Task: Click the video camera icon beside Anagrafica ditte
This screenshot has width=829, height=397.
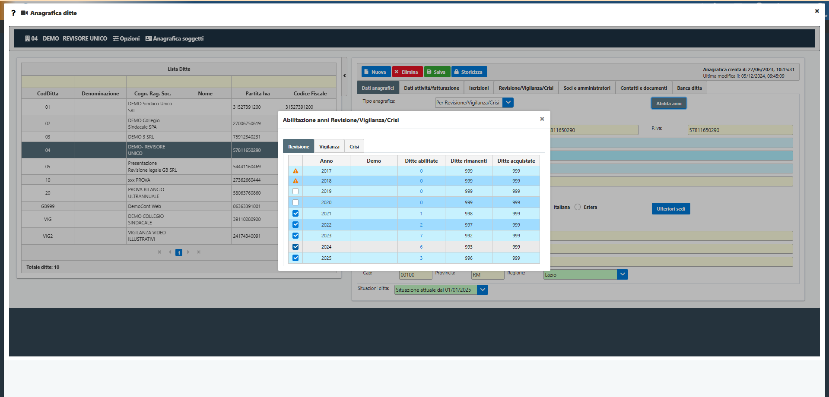Action: 24,13
